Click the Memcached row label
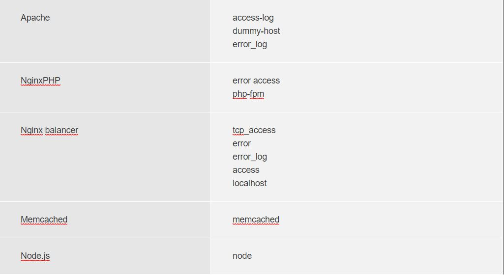The height and width of the screenshot is (275, 504). coord(44,220)
